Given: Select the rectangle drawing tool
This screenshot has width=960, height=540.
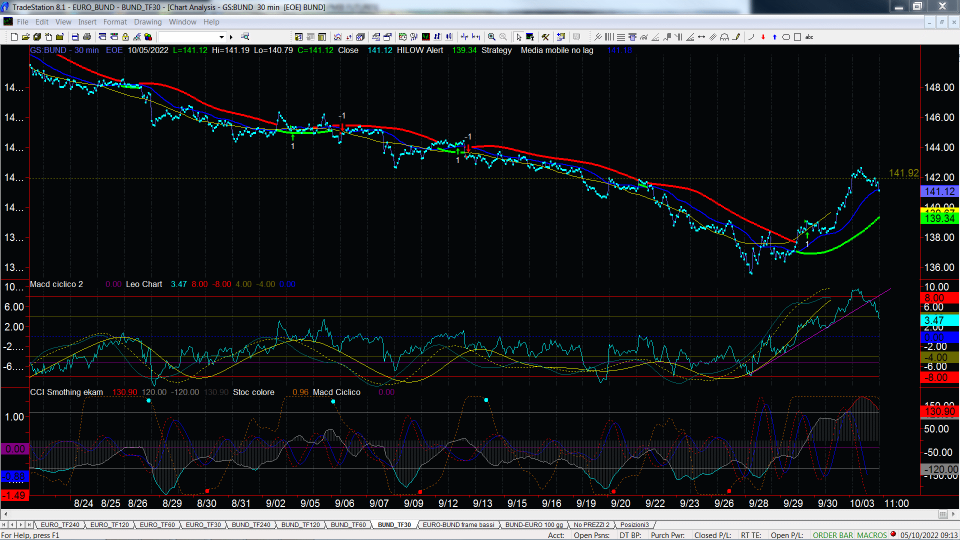Looking at the screenshot, I should click(x=797, y=37).
